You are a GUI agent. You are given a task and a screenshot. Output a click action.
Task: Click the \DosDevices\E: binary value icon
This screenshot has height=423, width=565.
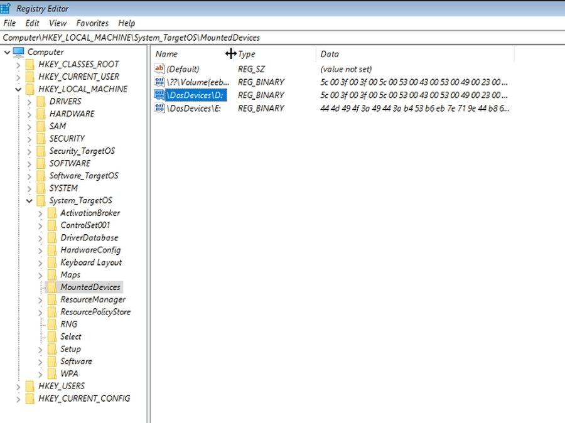tap(159, 108)
